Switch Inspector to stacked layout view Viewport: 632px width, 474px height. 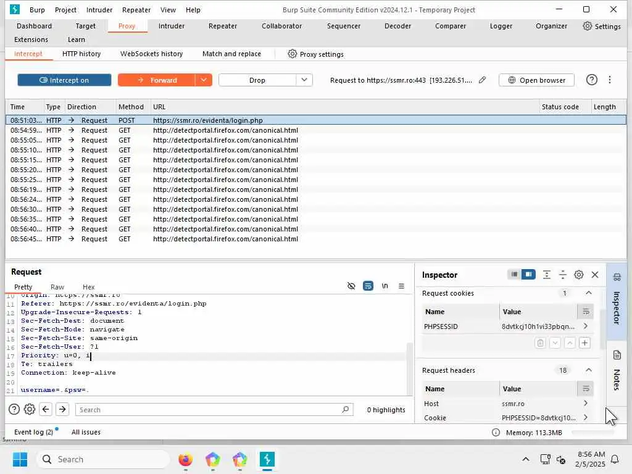pyautogui.click(x=514, y=275)
